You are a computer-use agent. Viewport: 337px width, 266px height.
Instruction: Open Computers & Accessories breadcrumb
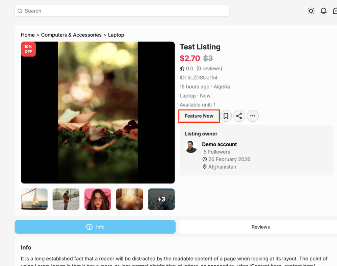point(71,35)
